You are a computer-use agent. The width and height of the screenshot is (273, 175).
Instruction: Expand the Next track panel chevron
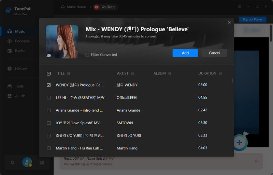(x=256, y=161)
